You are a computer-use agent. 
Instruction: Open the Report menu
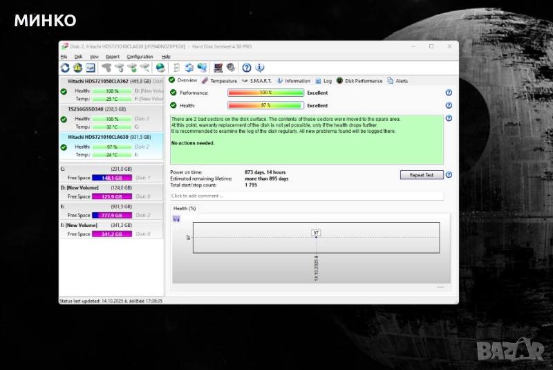113,57
